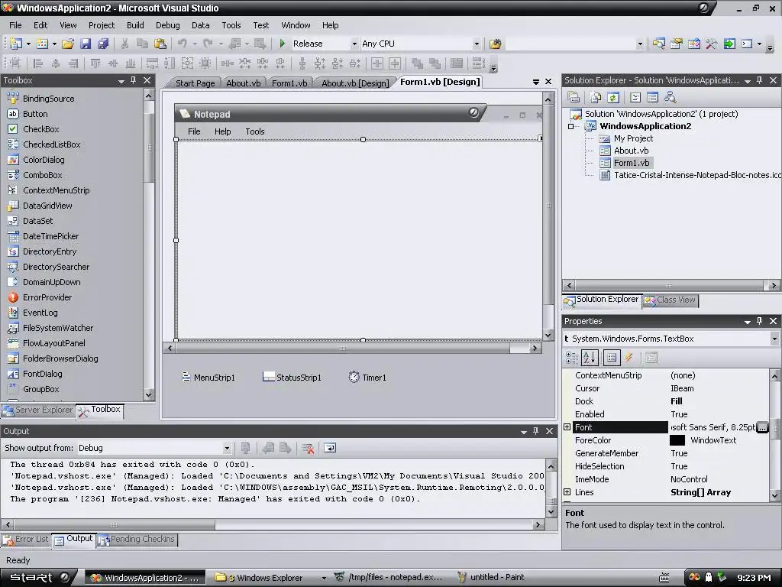Collapse the WindowsApplication2 project node

pos(571,127)
